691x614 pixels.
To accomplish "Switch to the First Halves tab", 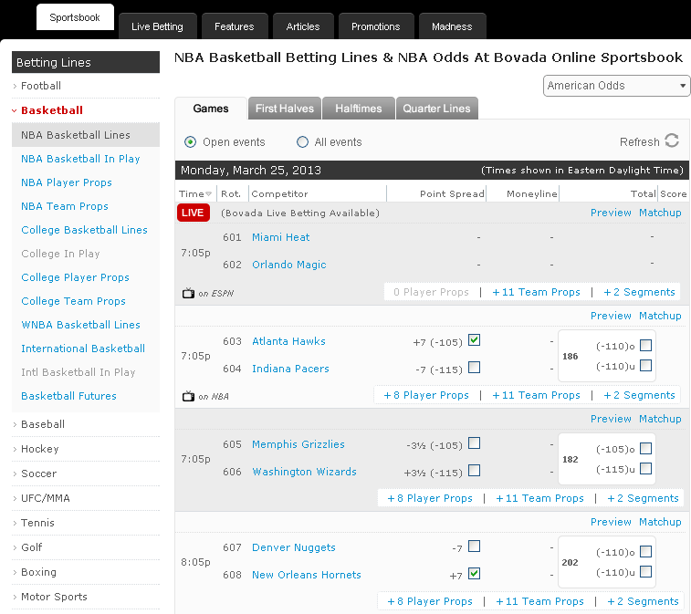I will [284, 109].
